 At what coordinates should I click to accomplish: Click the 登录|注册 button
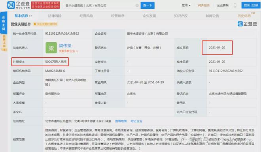pyautogui.click(x=251, y=5)
